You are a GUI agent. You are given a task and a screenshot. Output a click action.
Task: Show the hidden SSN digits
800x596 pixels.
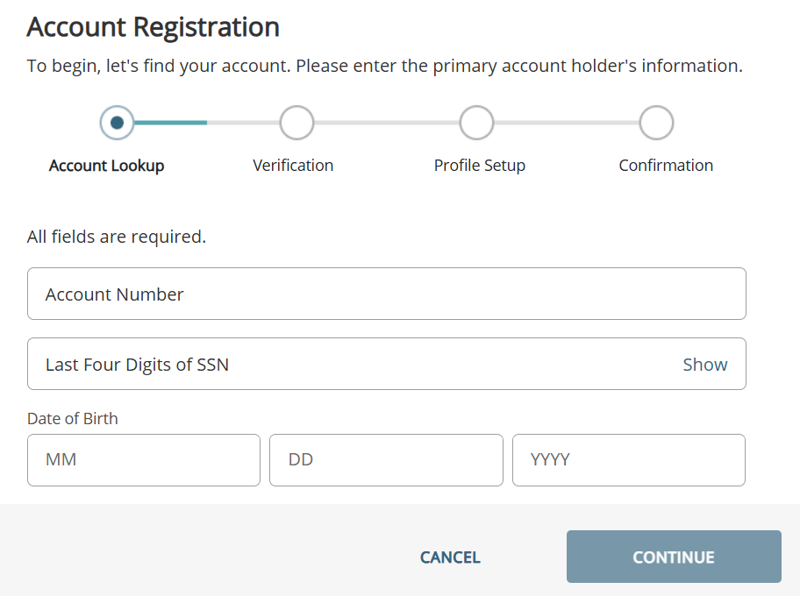(705, 365)
